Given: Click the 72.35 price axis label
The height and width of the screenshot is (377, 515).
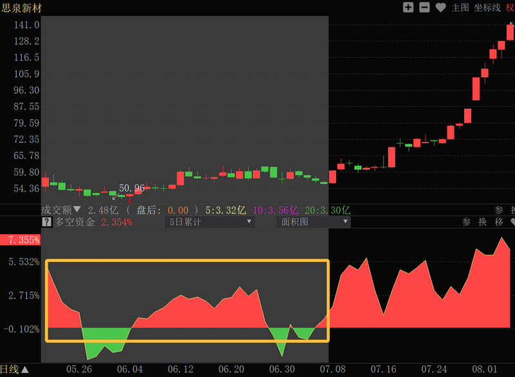Looking at the screenshot, I should [x=26, y=140].
